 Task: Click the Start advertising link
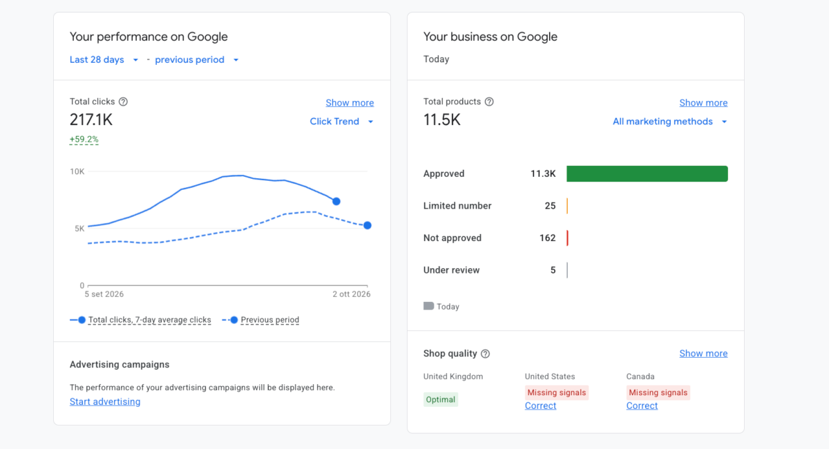click(105, 402)
